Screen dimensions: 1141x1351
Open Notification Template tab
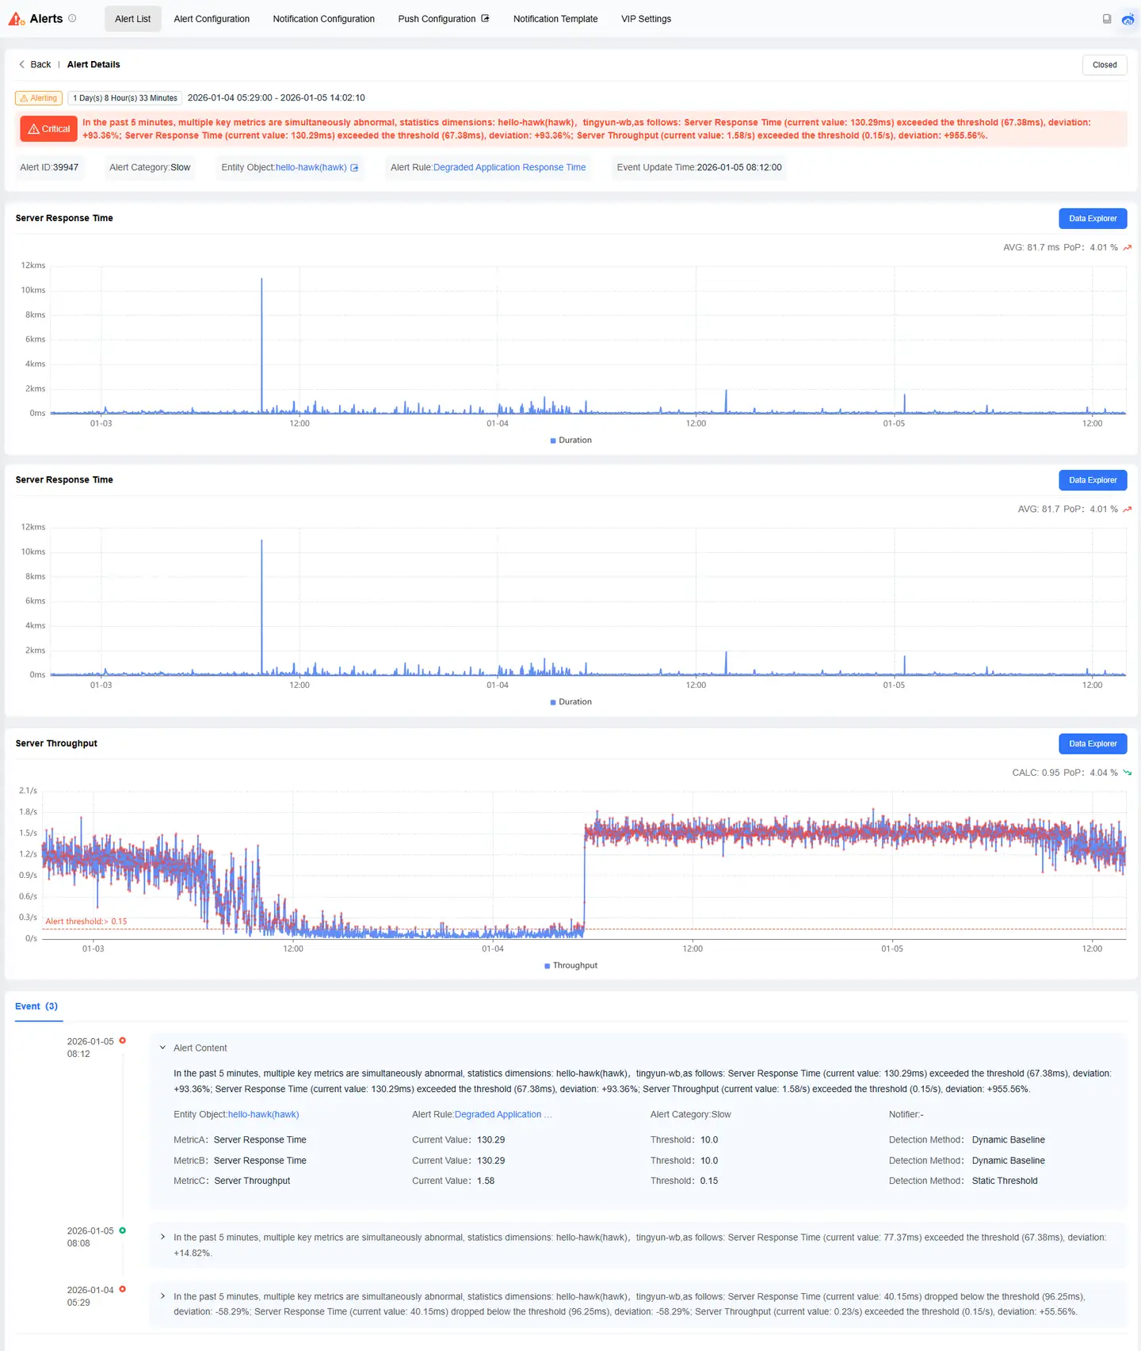555,19
